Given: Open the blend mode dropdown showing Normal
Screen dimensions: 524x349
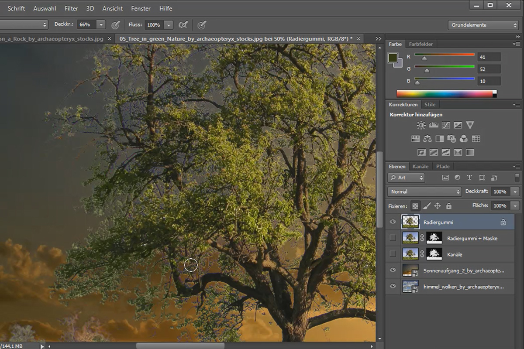Looking at the screenshot, I should pyautogui.click(x=424, y=192).
